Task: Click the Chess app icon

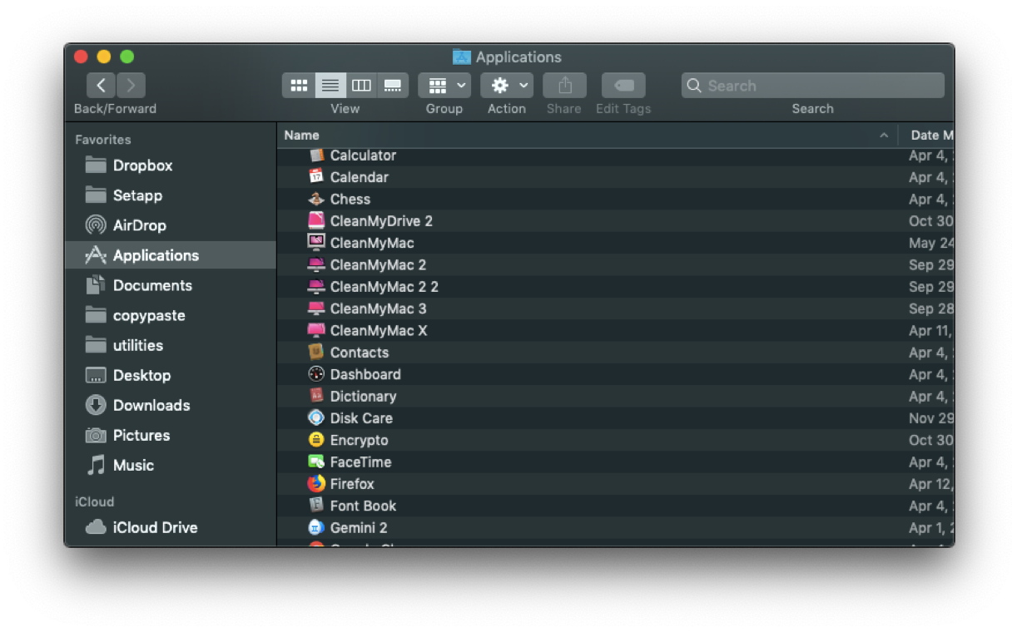Action: click(316, 199)
